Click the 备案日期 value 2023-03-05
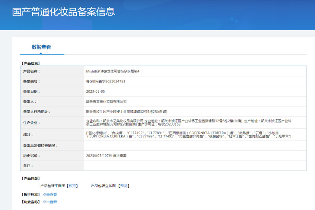This screenshot has height=210, width=315. pyautogui.click(x=95, y=91)
